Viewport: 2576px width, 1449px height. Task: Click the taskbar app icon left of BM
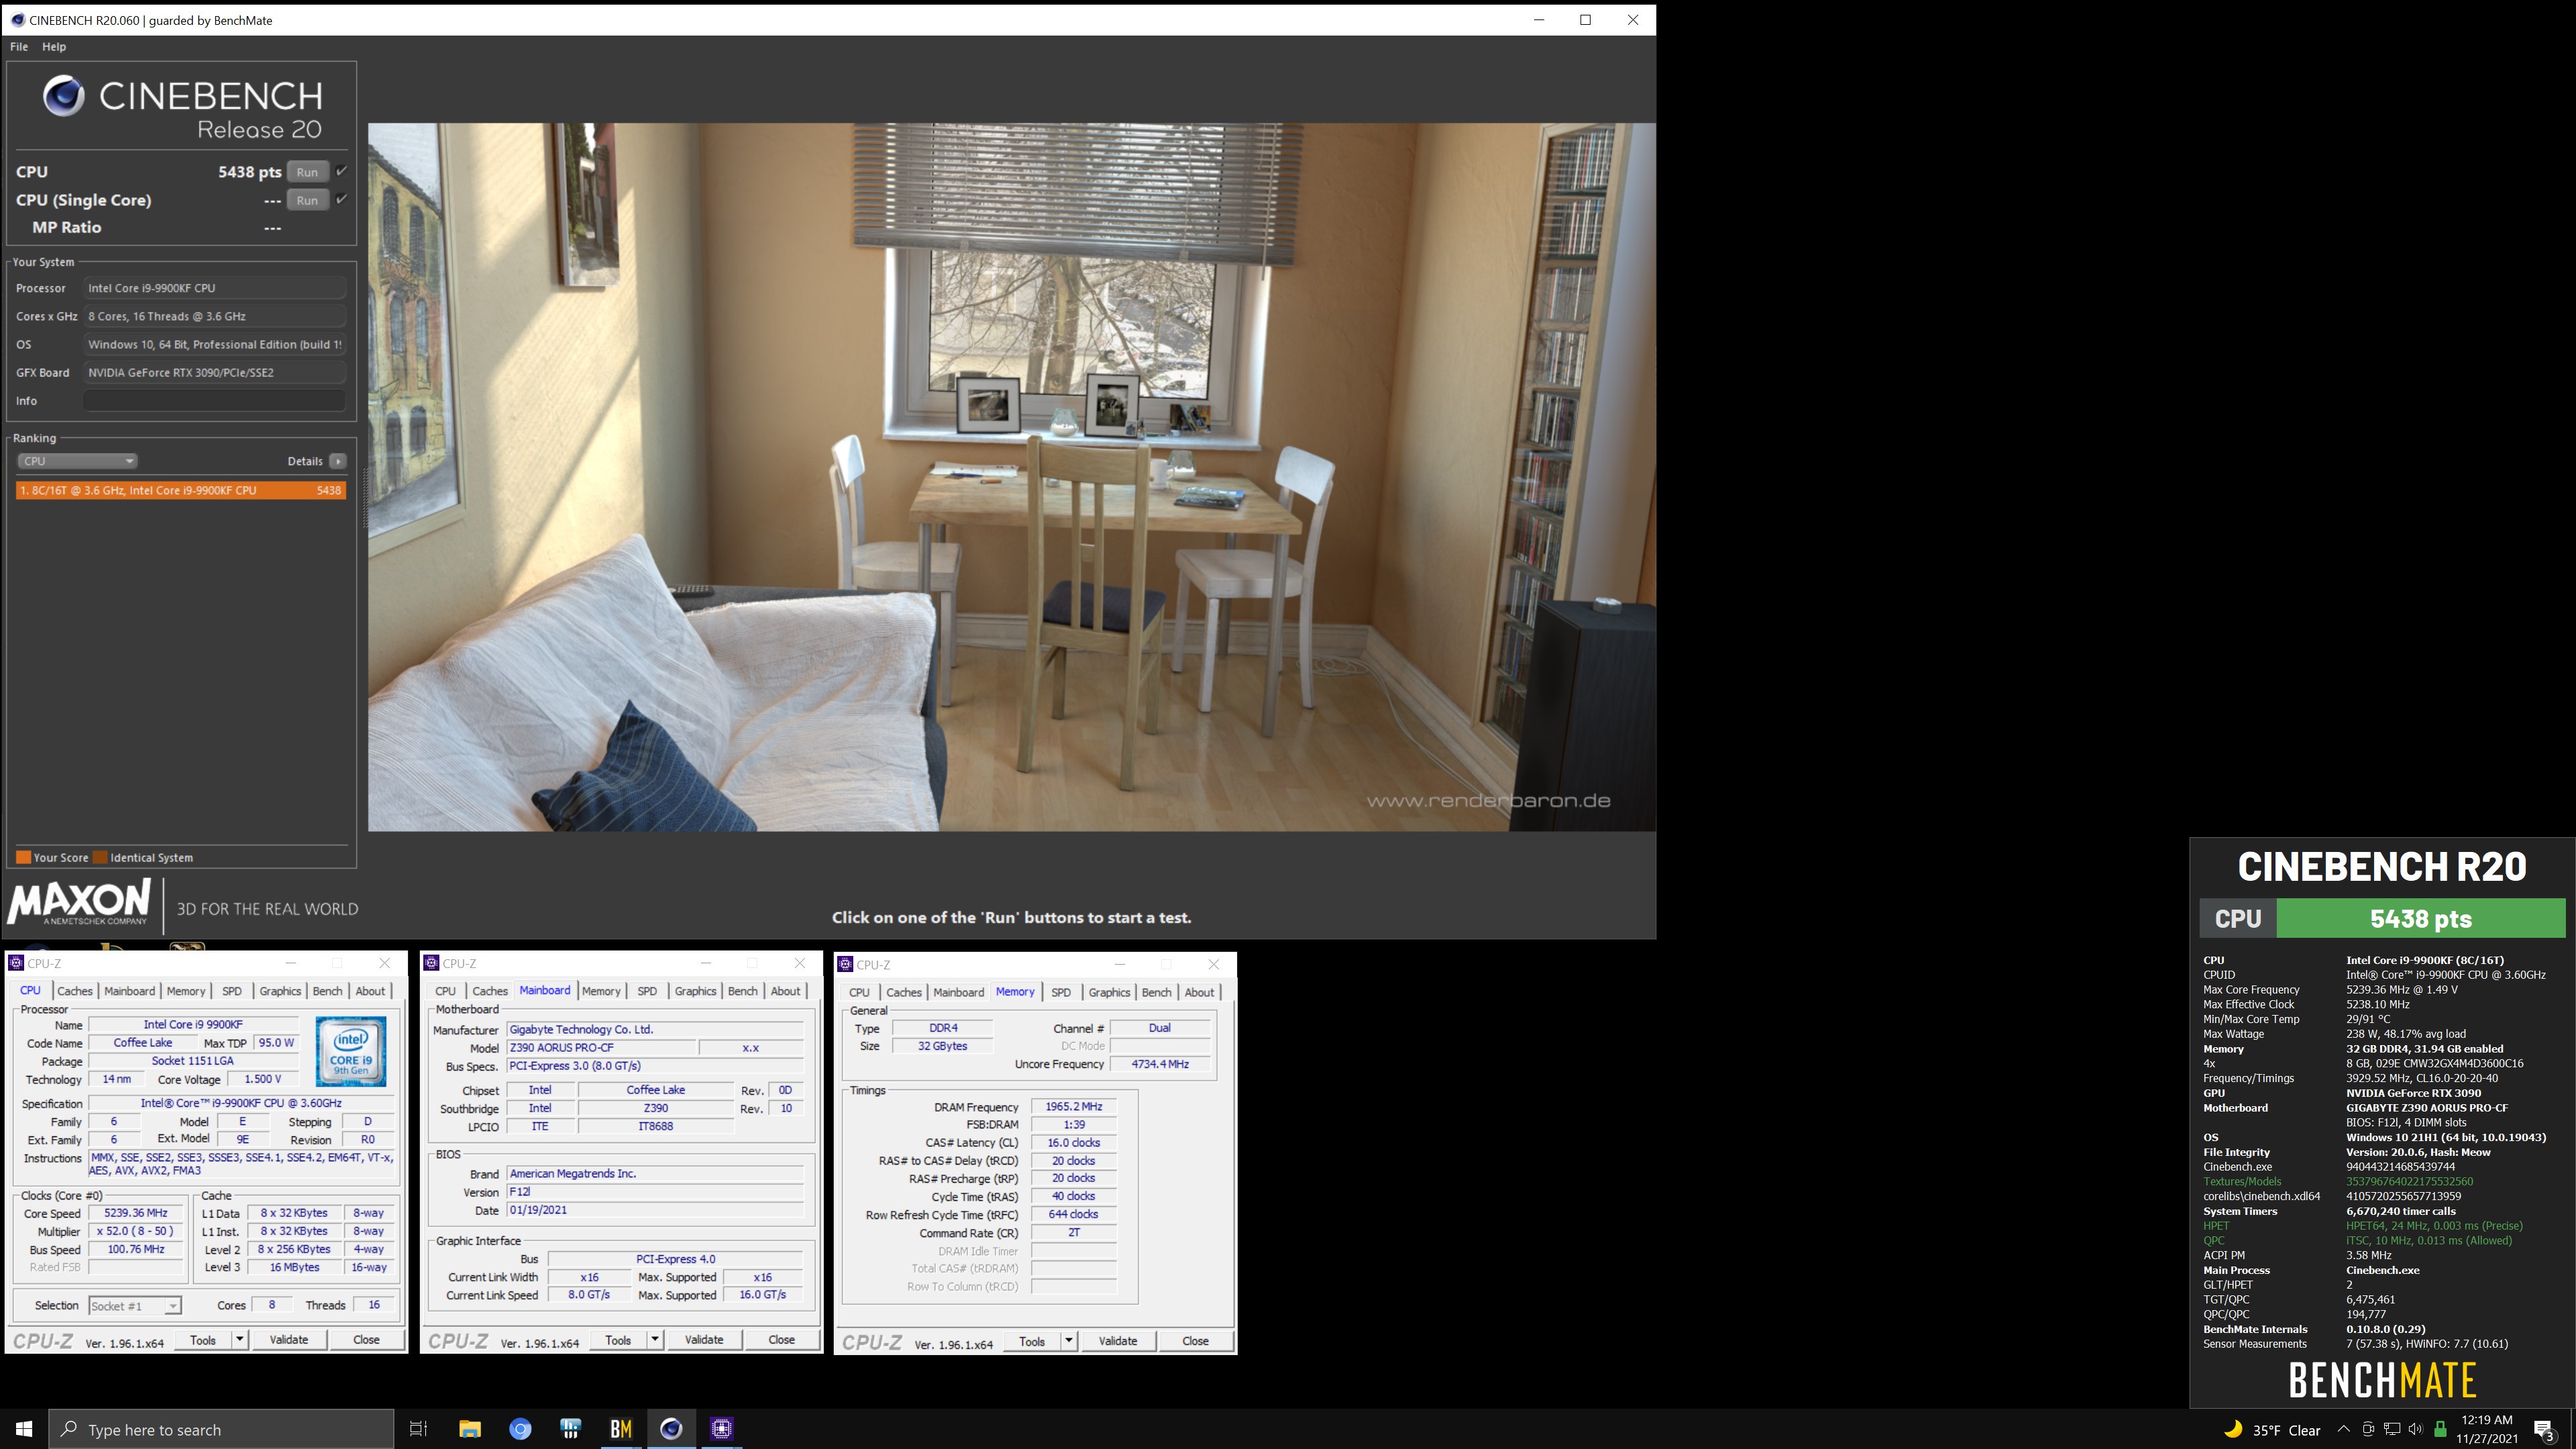[x=571, y=1429]
